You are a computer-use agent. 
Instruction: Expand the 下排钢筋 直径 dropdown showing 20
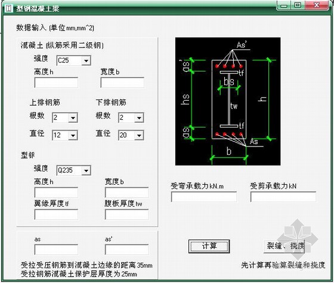131,135
